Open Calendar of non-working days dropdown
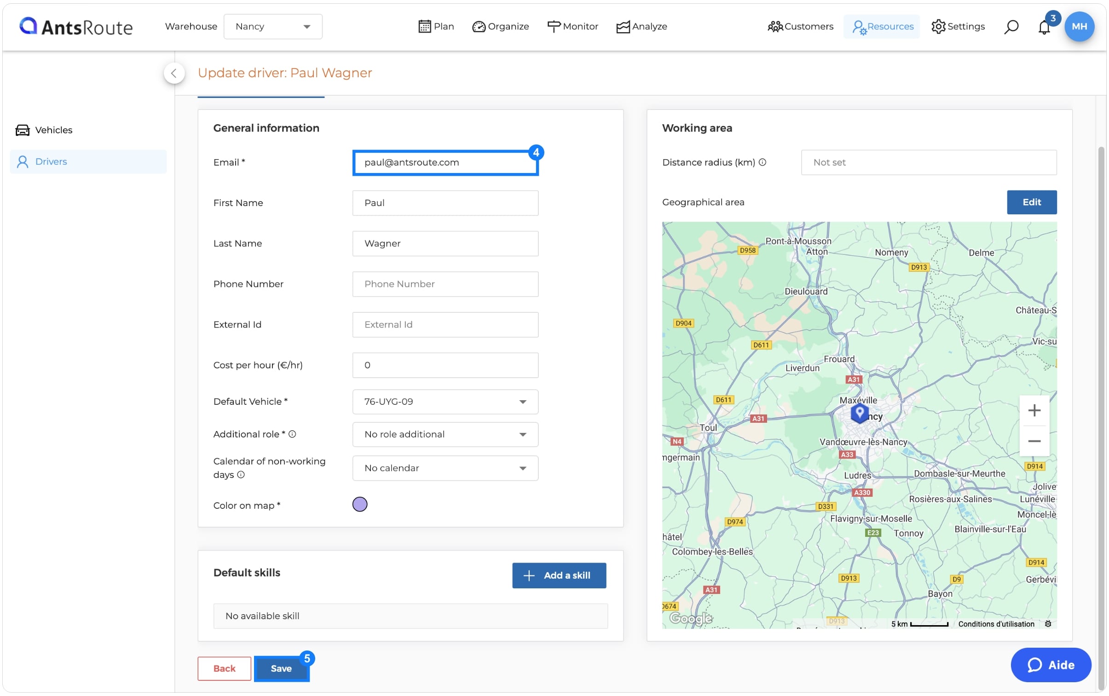Viewport: 1109px width, 696px height. [445, 468]
